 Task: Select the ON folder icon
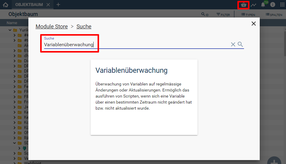click(20, 133)
